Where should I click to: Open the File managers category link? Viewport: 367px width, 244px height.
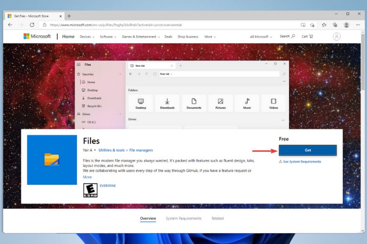[141, 150]
